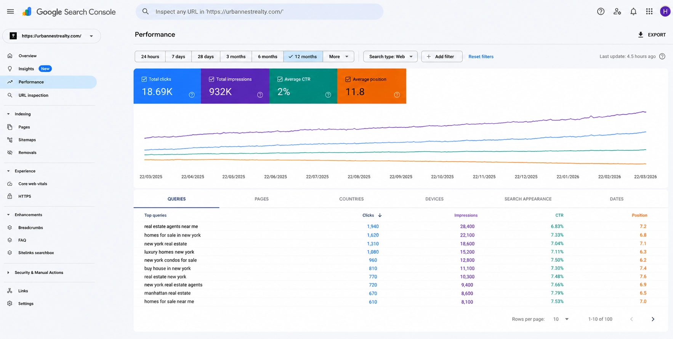This screenshot has width=673, height=339.
Task: Click the 'manhattan real estate' query row
Action: pyautogui.click(x=401, y=293)
